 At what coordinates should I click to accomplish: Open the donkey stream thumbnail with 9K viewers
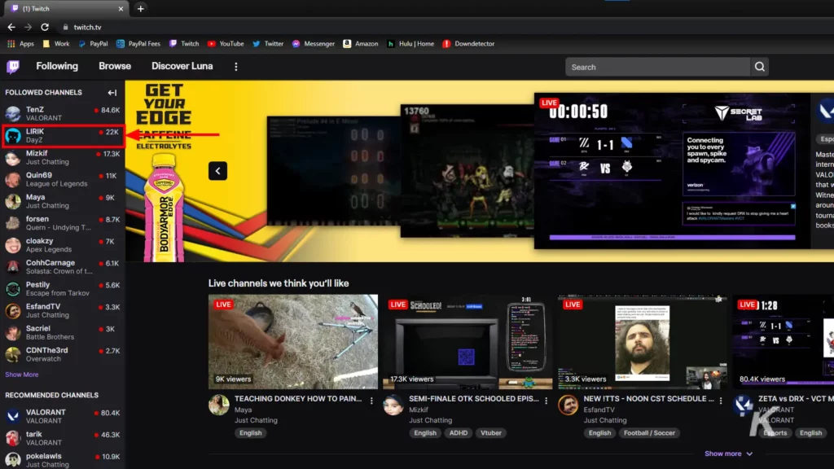[x=293, y=342]
